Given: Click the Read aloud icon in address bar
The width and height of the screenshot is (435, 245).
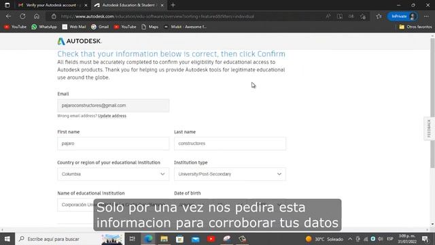Looking at the screenshot, I should 328,16.
